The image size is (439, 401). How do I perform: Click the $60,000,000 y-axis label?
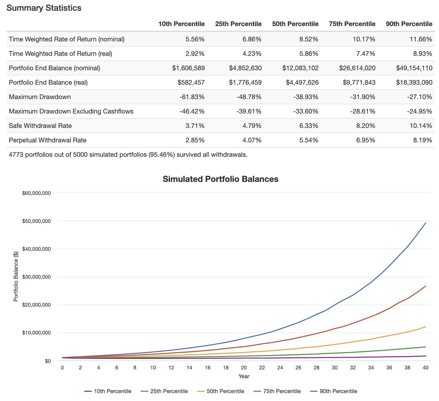(36, 193)
